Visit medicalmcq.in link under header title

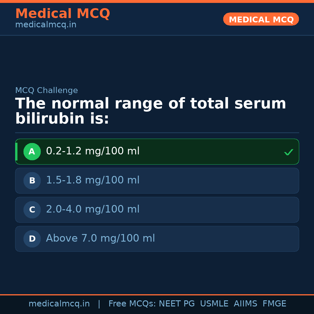46,25
